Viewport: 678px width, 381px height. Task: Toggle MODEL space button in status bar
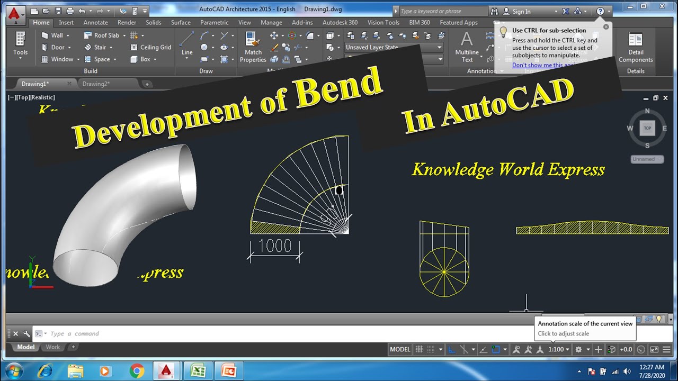[400, 349]
